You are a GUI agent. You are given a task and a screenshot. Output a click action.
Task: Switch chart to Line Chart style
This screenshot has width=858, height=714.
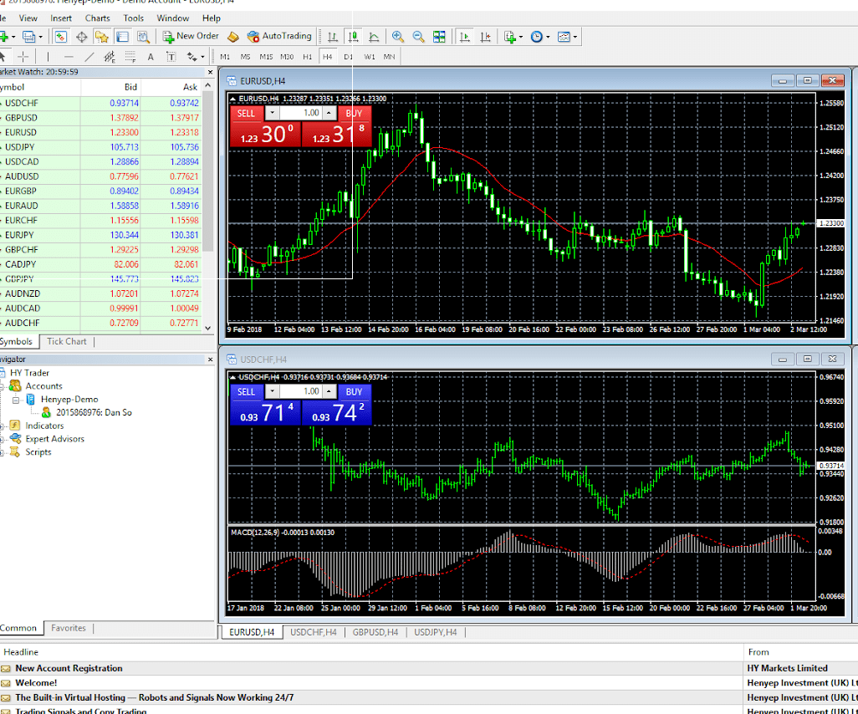click(x=375, y=37)
